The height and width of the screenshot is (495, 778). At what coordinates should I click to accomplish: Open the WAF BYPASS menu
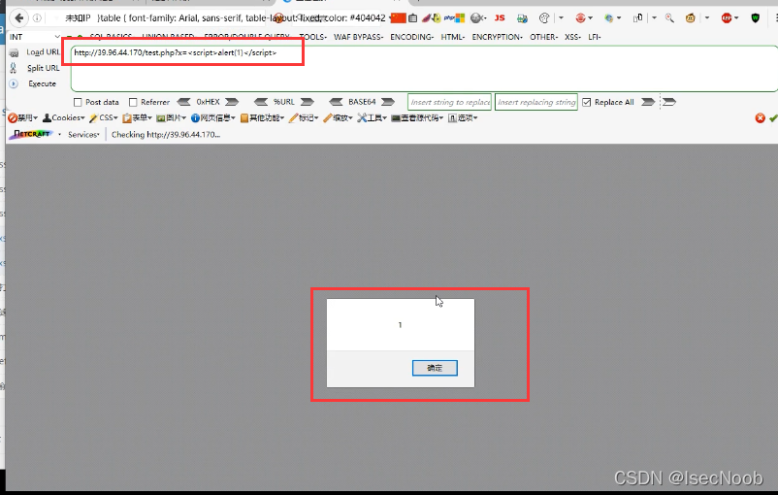click(x=358, y=37)
